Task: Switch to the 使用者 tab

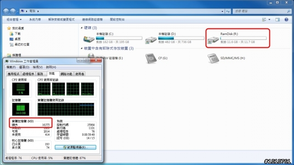Action: pos(79,74)
